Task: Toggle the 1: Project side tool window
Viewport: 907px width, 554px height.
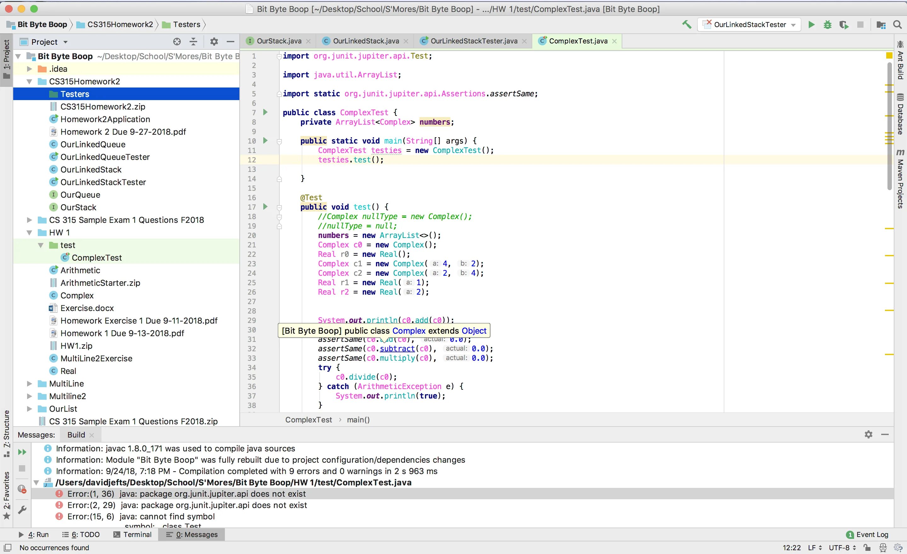Action: (x=6, y=59)
